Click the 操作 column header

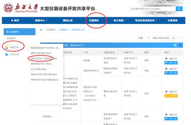point(167,52)
